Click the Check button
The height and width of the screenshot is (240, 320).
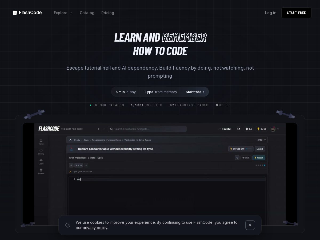(x=259, y=158)
